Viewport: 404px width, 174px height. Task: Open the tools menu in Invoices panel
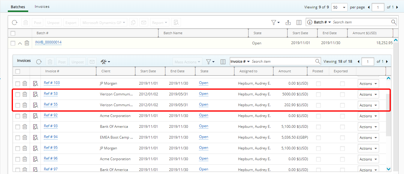[105, 62]
